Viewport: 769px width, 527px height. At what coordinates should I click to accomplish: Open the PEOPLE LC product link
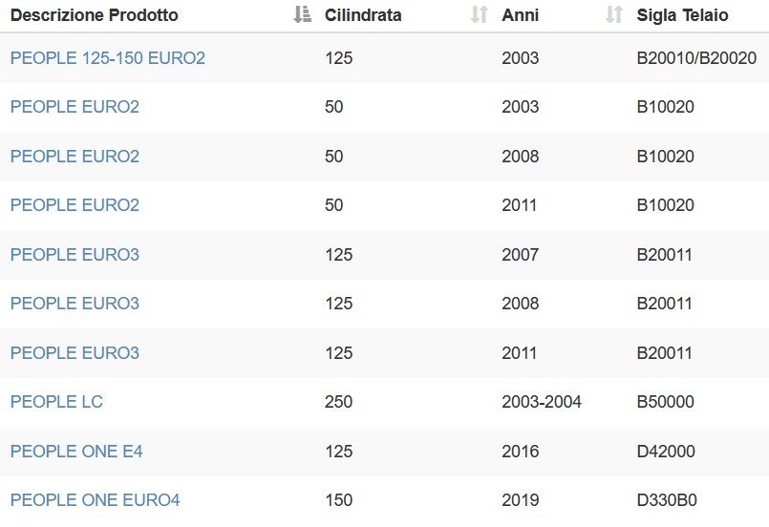56,402
